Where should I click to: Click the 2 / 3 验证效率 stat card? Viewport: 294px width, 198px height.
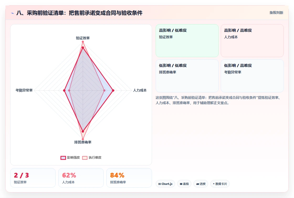(x=33, y=178)
